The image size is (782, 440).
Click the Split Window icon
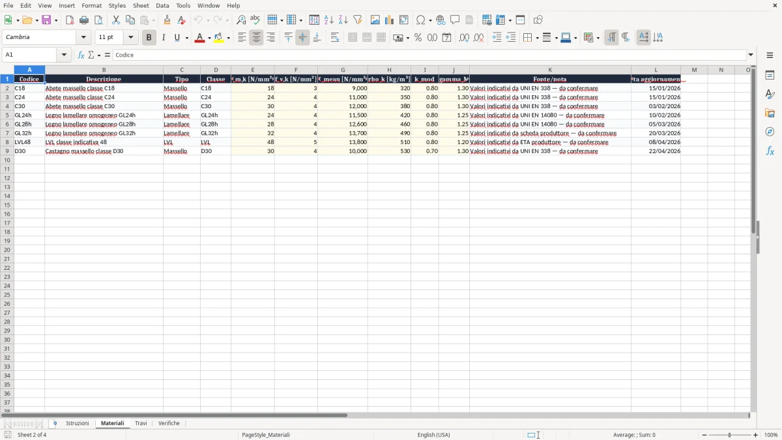[520, 20]
